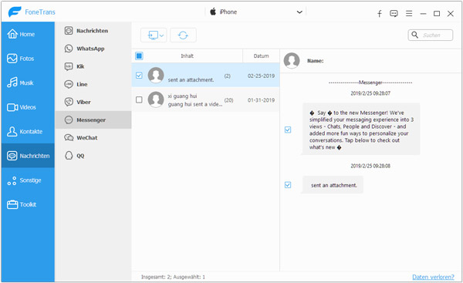The width and height of the screenshot is (463, 283).
Task: Toggle checkbox for the new Messenger message
Action: pyautogui.click(x=288, y=130)
